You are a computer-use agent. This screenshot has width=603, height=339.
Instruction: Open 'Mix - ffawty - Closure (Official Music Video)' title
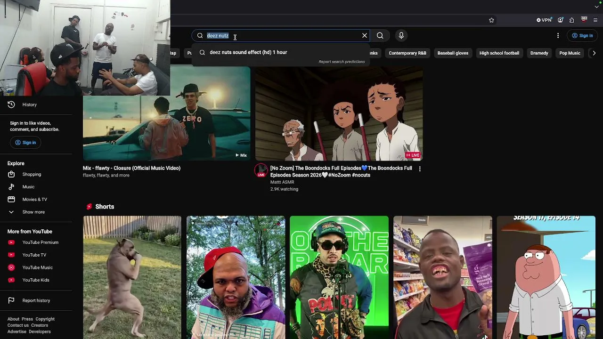pyautogui.click(x=131, y=168)
